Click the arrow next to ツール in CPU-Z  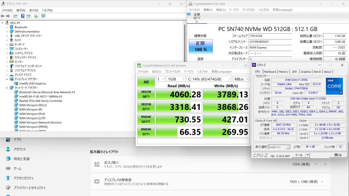point(308,155)
